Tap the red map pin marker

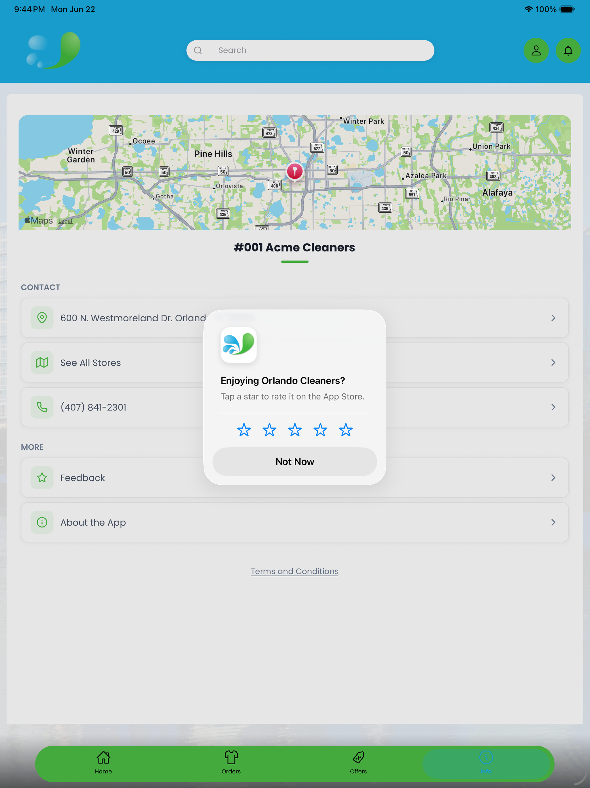295,172
